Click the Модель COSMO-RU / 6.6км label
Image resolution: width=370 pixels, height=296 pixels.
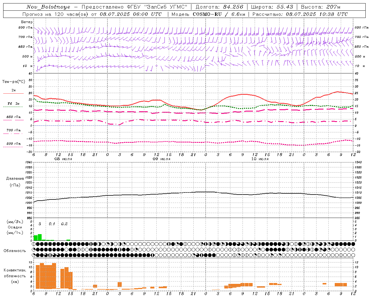pos(208,14)
